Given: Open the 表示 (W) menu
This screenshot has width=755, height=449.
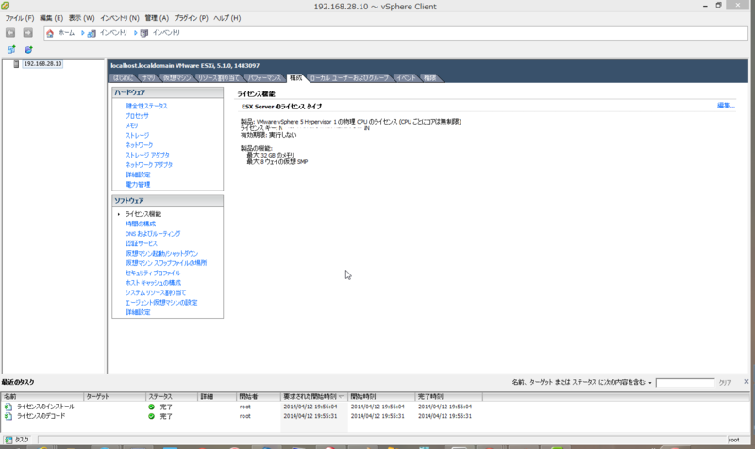Looking at the screenshot, I should click(x=81, y=18).
